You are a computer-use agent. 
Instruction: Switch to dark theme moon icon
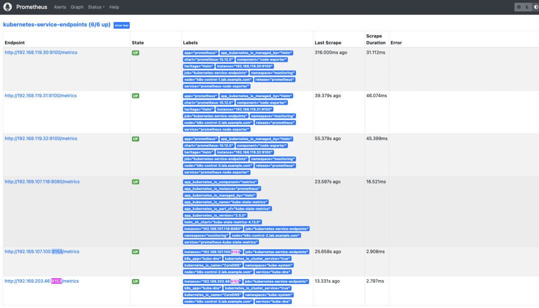(528, 7)
